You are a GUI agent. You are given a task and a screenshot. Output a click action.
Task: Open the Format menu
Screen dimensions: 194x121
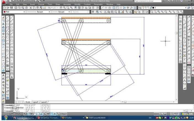click(41, 4)
